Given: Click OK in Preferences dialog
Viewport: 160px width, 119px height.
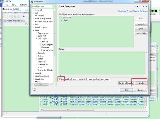Looking at the screenshot, I should 126,90.
